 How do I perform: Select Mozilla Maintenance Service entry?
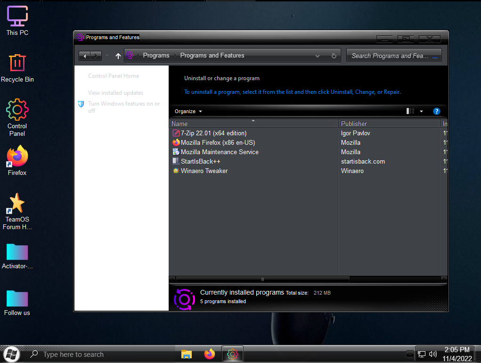[x=220, y=152]
